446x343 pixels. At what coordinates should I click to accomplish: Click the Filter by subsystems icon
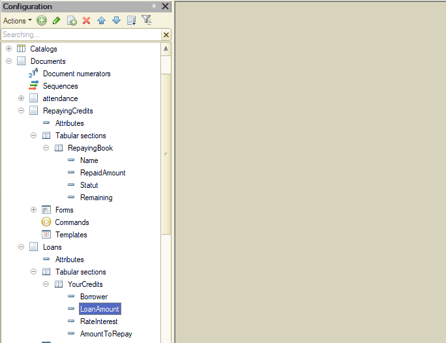(147, 20)
